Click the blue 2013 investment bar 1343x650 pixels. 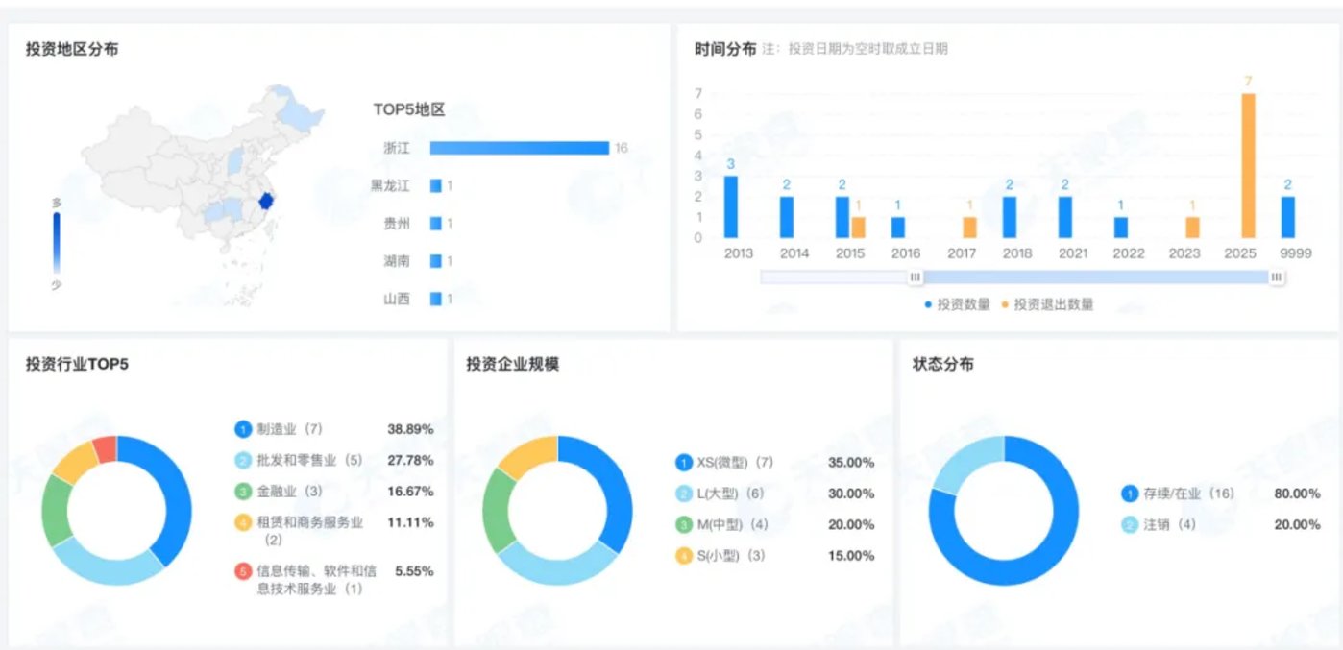tap(731, 206)
